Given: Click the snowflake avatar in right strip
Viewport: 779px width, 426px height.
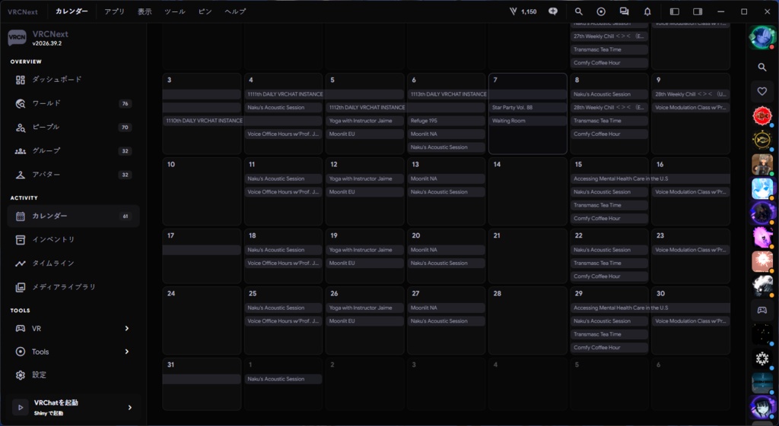Looking at the screenshot, I should (x=762, y=358).
